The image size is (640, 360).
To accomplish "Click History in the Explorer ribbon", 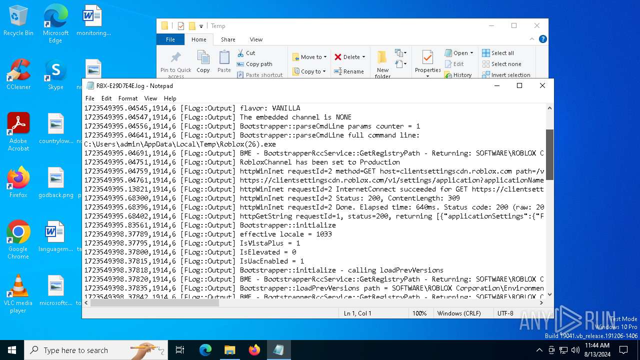I will coord(457,75).
